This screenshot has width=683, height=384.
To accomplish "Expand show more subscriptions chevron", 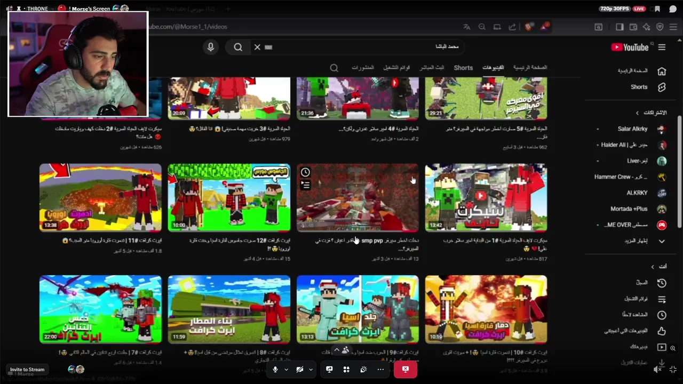I will 662,241.
